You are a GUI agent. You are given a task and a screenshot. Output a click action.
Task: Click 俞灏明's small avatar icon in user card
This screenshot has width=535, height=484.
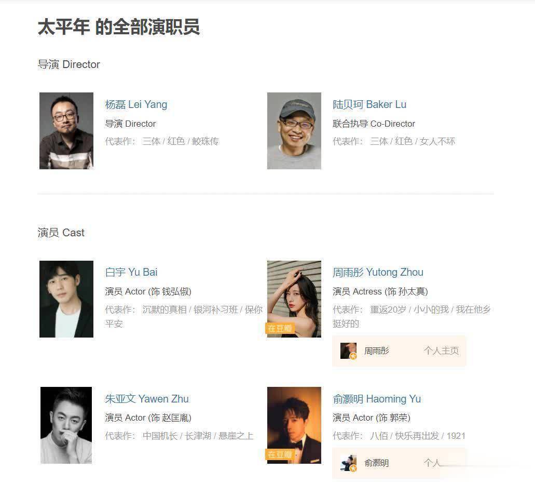click(348, 463)
